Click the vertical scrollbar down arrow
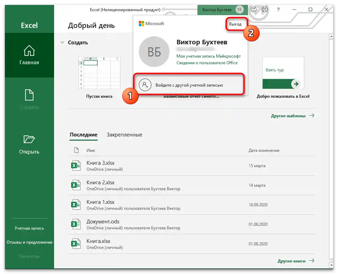 click(x=331, y=265)
